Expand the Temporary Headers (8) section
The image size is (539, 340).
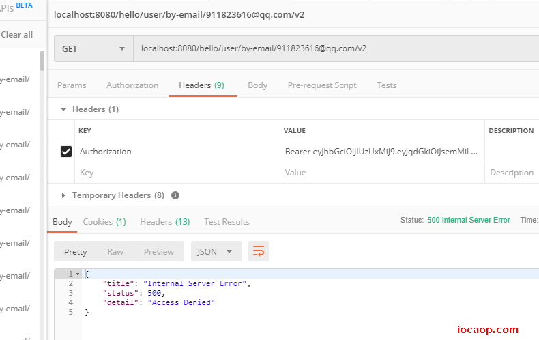[x=63, y=195]
